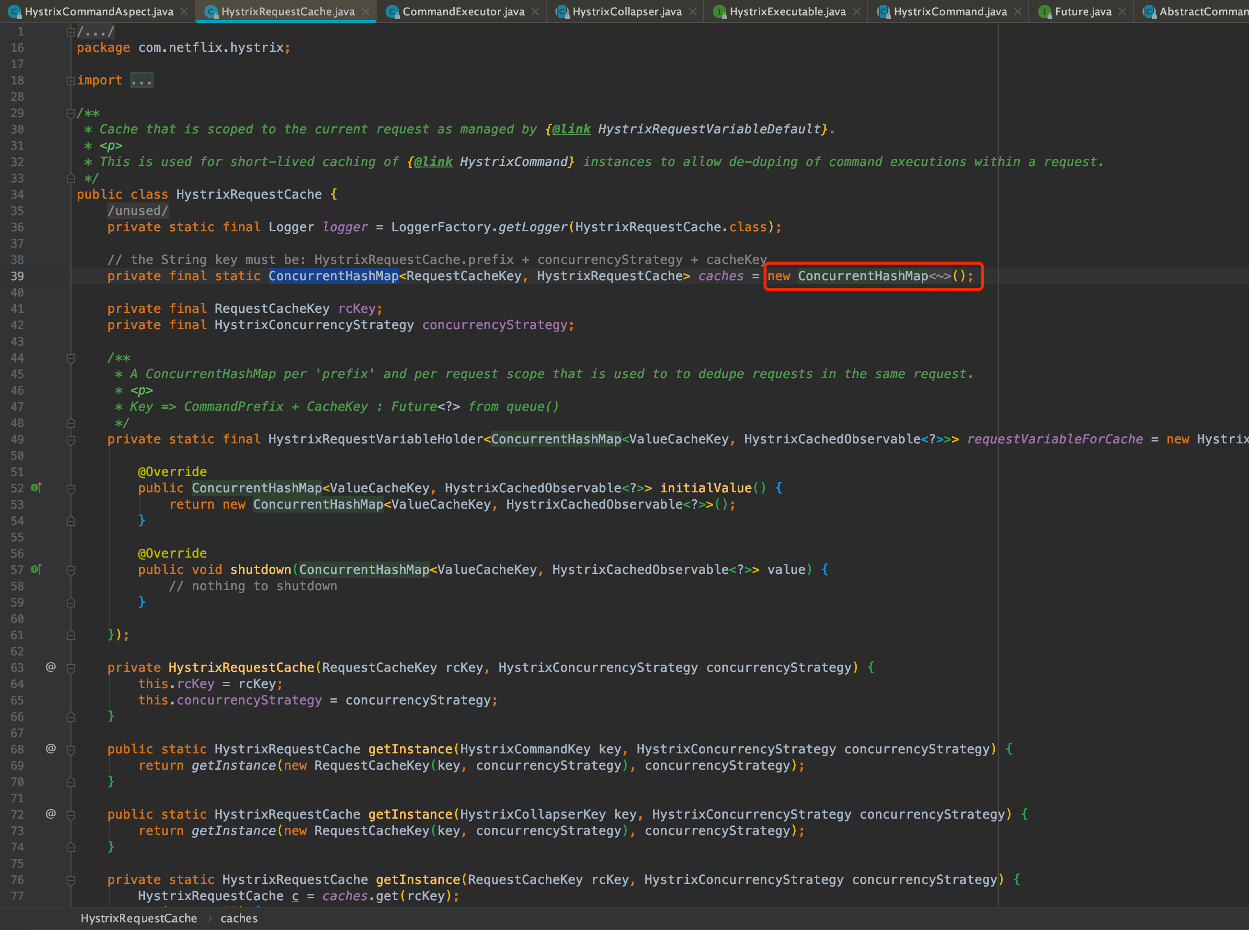The image size is (1249, 930).
Task: Collapse the class Javadoc comment block
Action: pyautogui.click(x=71, y=114)
